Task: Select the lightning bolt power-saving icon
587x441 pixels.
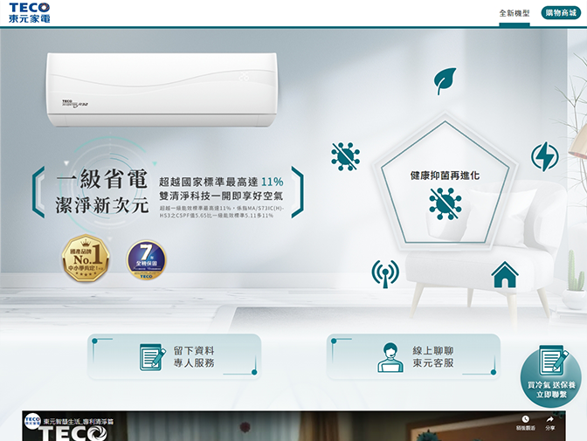Action: click(x=545, y=156)
